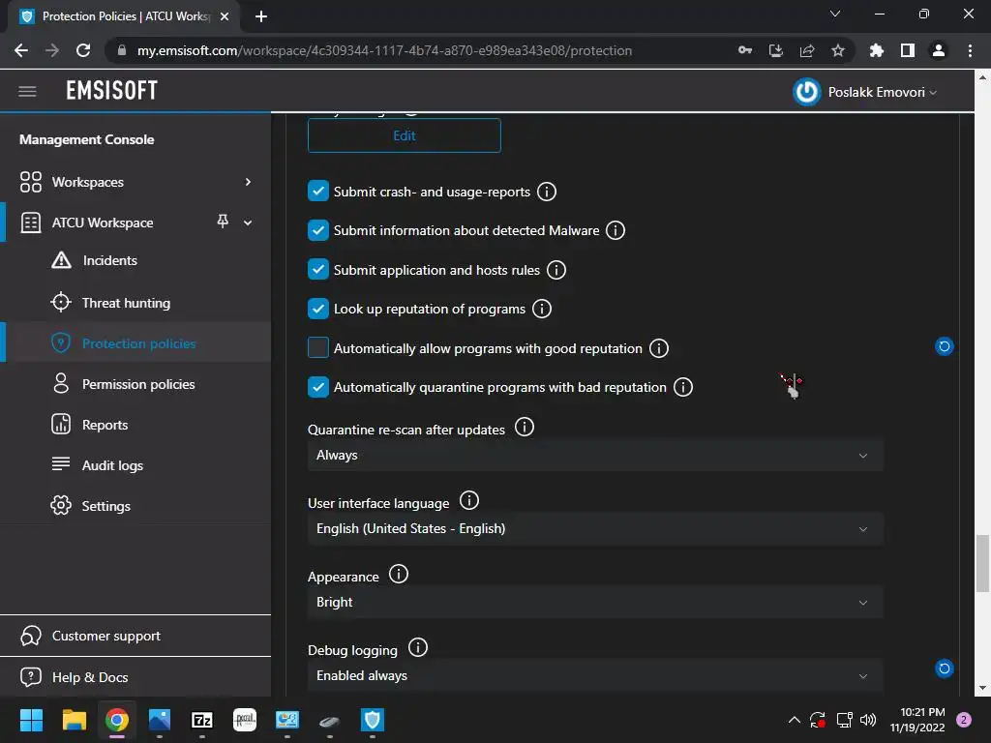Open browser Extensions puzzle icon

(876, 50)
